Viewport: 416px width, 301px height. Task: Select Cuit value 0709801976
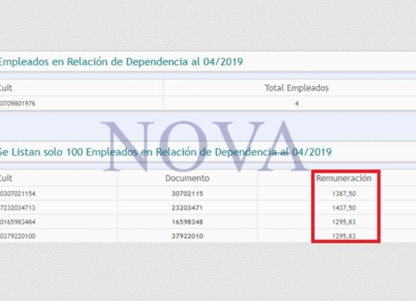pos(18,103)
